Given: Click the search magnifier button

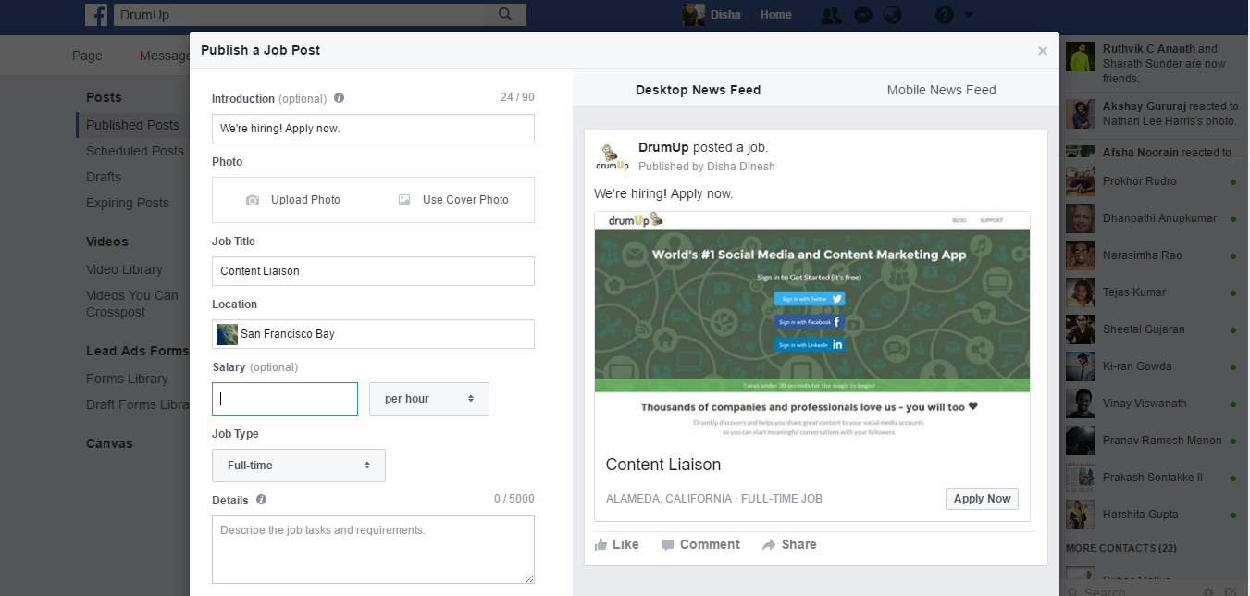Looking at the screenshot, I should 505,15.
